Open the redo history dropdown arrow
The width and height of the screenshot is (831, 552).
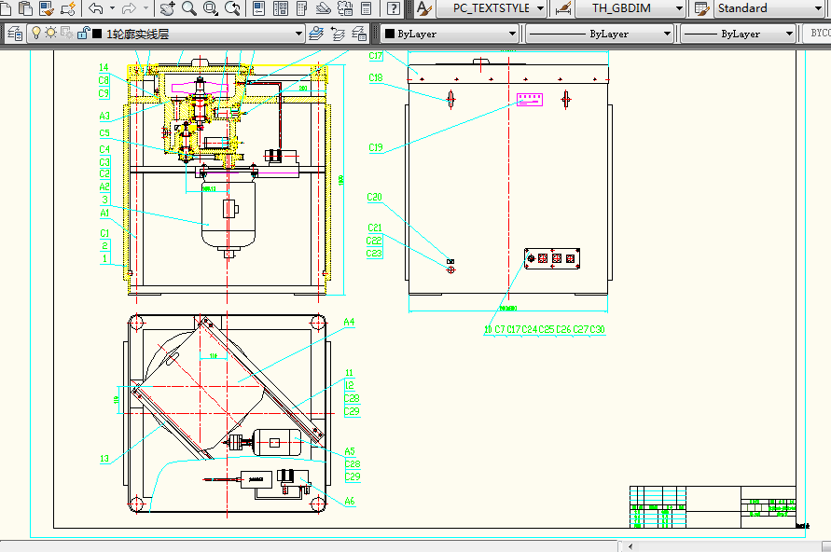pos(145,8)
